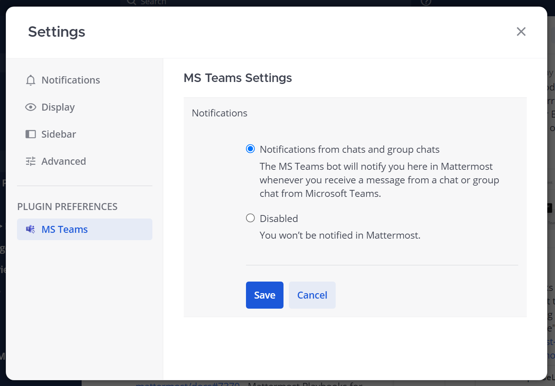Click the MS Teams Settings heading
This screenshot has width=555, height=386.
[237, 78]
